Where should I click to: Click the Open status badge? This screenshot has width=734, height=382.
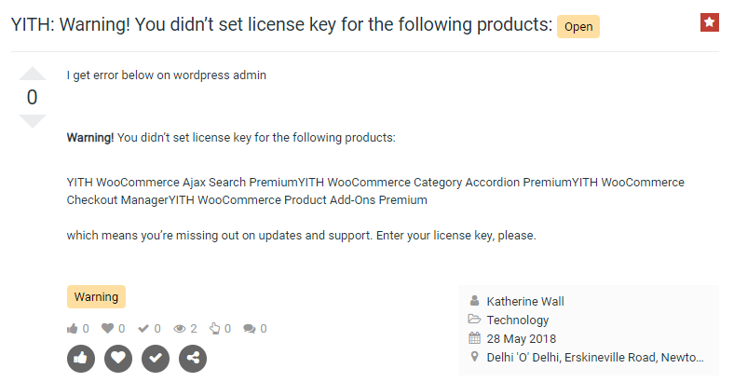578,27
